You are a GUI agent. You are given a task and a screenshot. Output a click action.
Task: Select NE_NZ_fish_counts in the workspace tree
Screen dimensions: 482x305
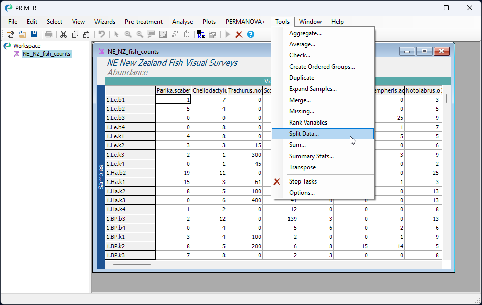click(46, 53)
